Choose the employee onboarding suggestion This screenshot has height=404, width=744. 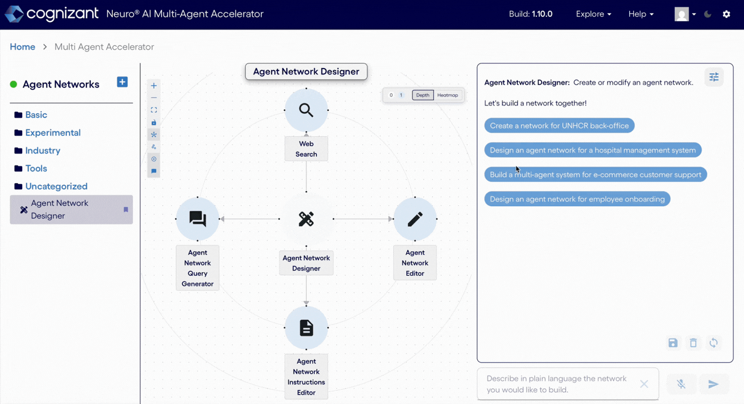[x=577, y=199]
